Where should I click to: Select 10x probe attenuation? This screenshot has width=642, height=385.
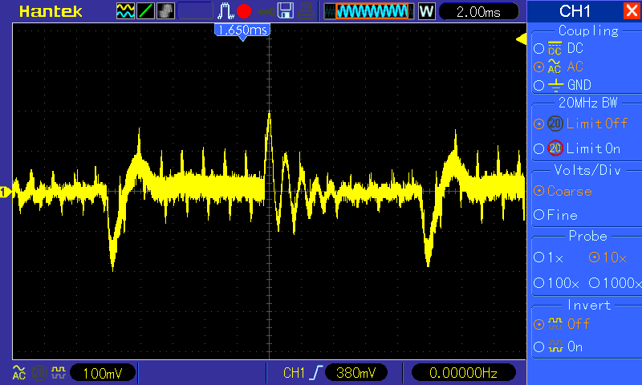607,257
